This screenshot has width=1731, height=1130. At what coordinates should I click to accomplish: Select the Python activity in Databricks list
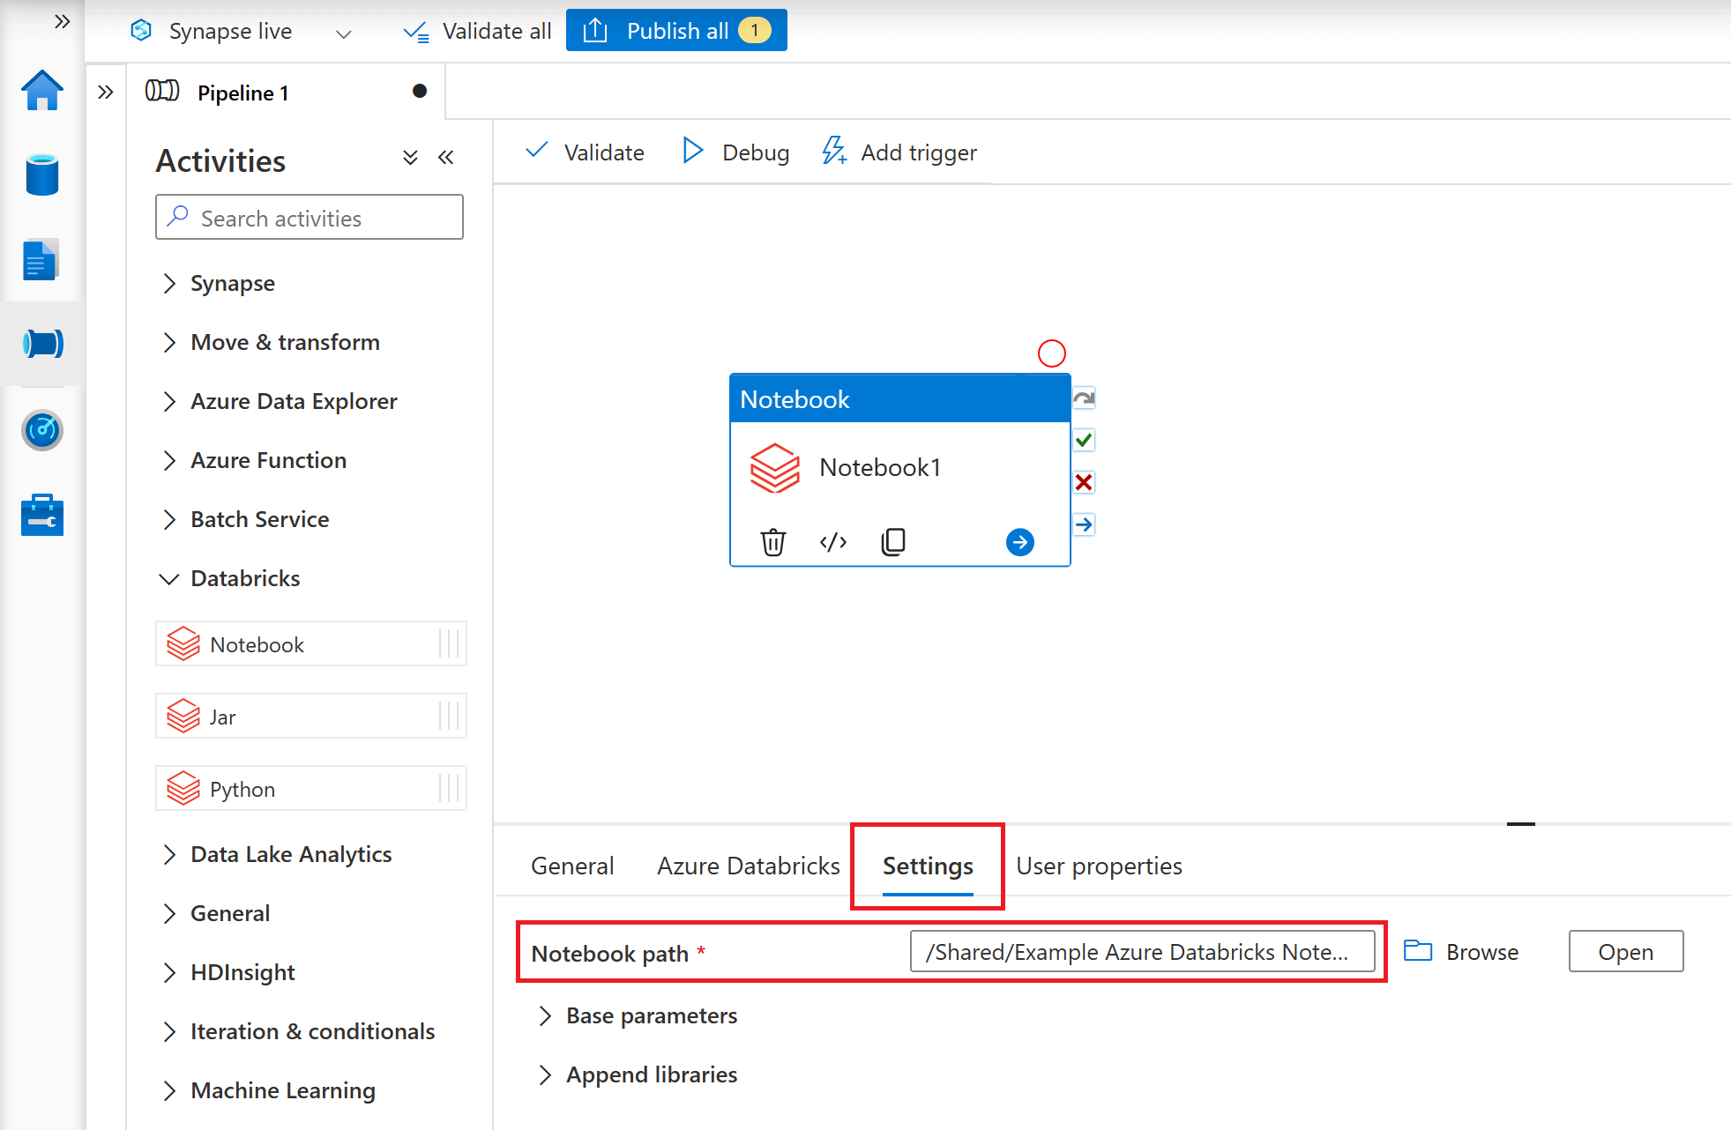pos(310,789)
